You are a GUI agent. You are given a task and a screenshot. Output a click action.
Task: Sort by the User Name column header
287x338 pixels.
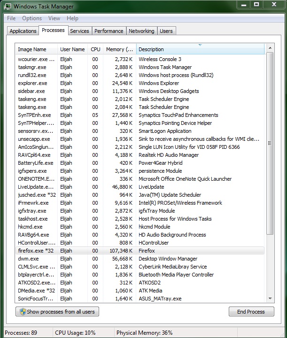click(x=72, y=49)
